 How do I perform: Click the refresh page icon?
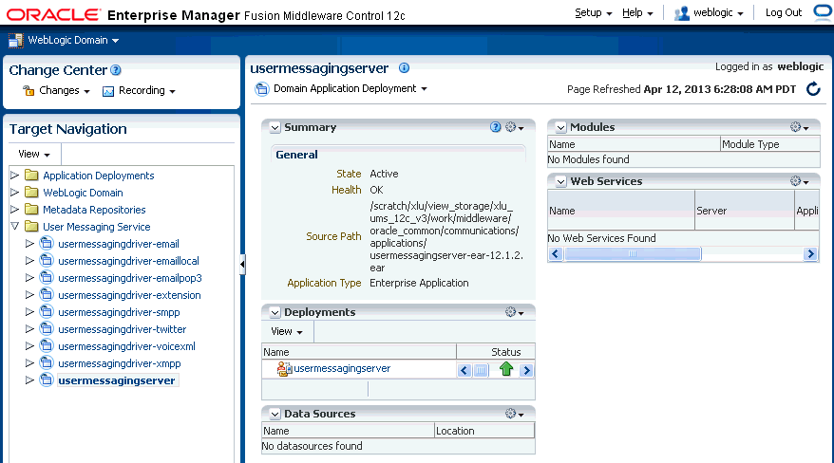pyautogui.click(x=813, y=88)
